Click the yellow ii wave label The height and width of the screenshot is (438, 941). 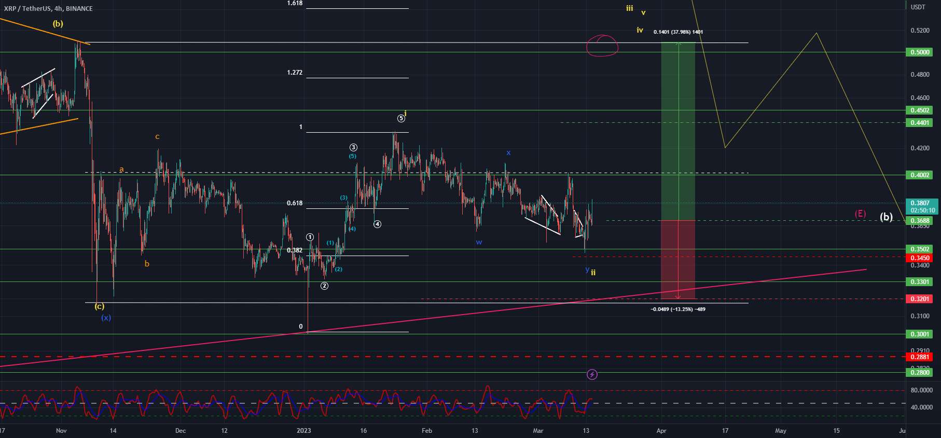[x=593, y=273]
